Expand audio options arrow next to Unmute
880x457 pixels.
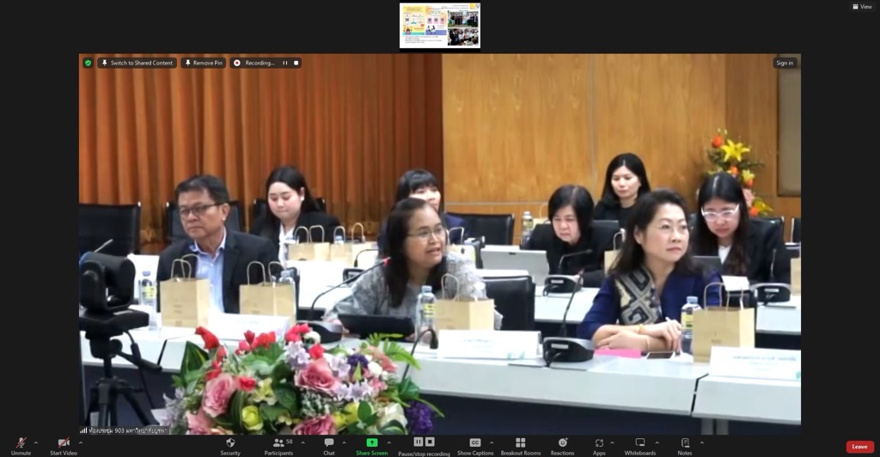click(35, 443)
